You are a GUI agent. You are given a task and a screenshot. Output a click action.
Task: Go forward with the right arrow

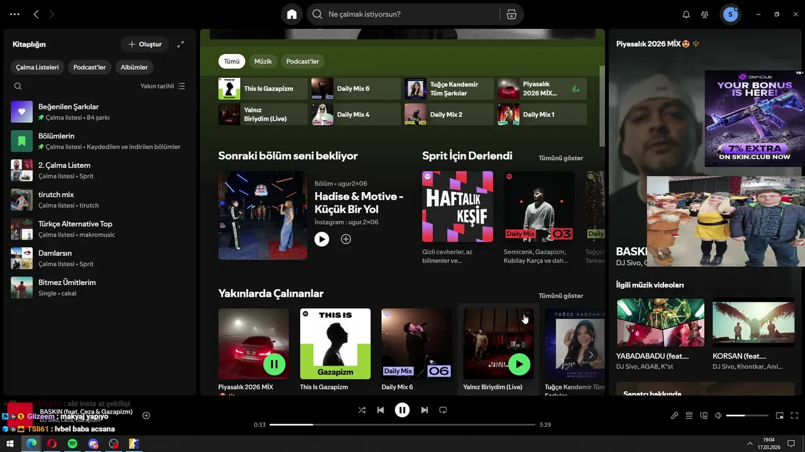click(x=52, y=14)
